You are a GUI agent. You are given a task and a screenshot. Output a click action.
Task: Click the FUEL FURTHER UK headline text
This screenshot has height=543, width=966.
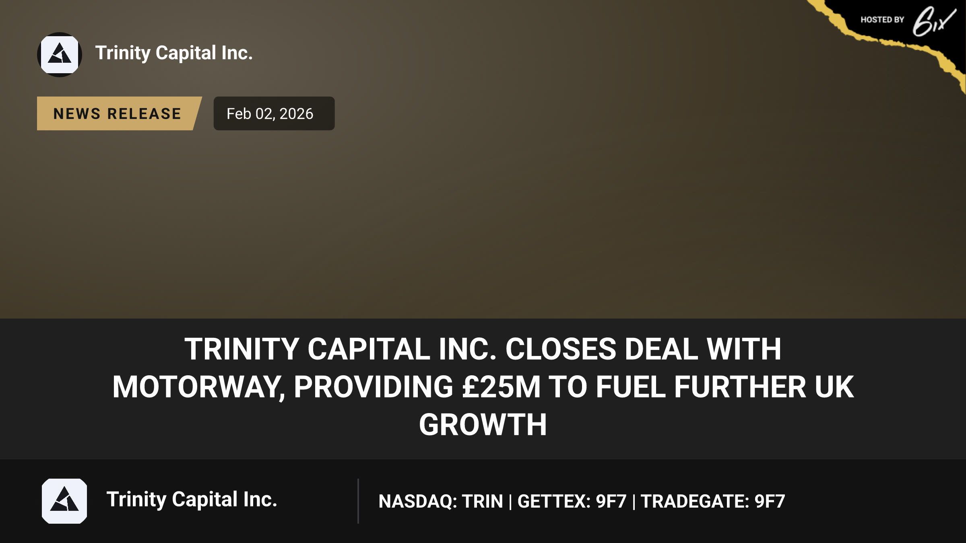(x=724, y=387)
